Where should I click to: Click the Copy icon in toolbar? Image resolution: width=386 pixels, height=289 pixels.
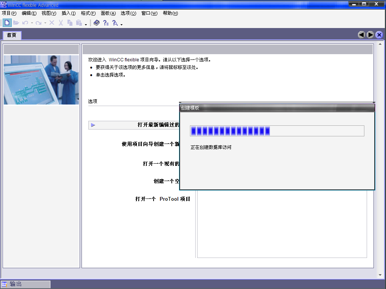(70, 23)
